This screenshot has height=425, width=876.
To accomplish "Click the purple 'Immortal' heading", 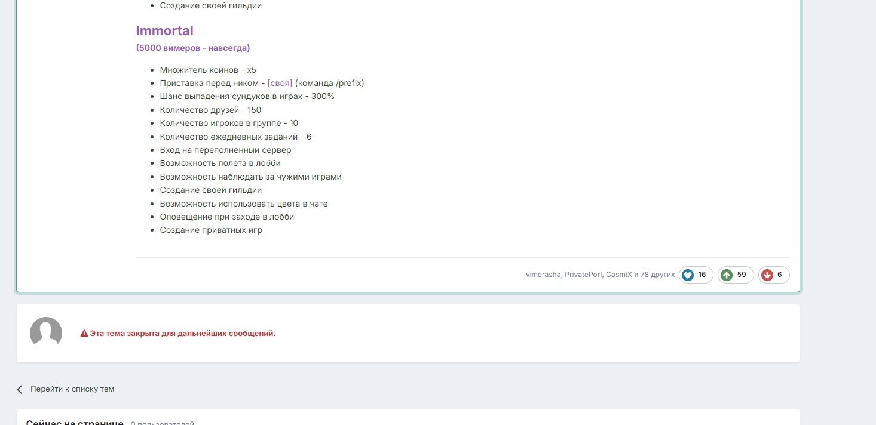I will pos(164,30).
